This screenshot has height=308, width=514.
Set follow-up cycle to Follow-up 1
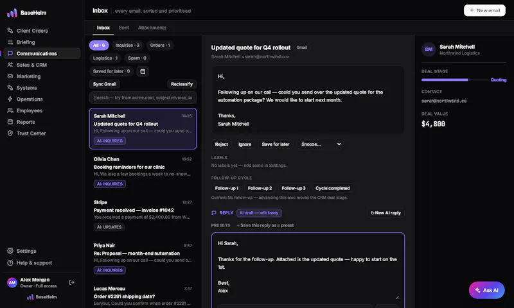click(x=227, y=188)
